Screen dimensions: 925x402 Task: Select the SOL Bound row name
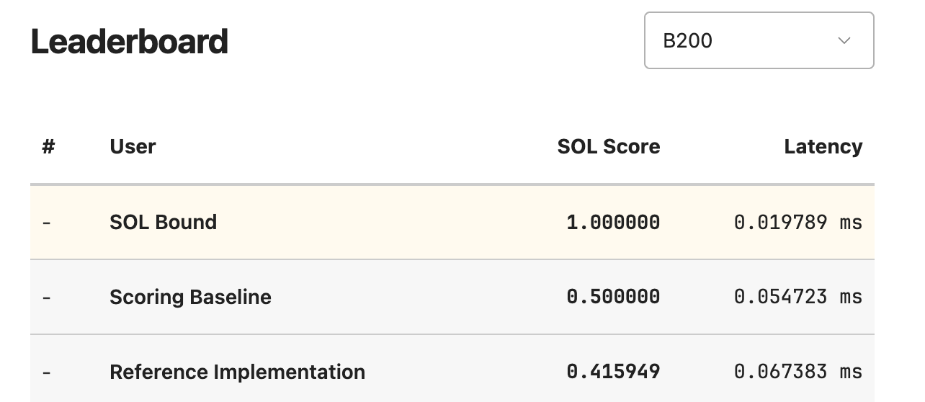coord(163,222)
